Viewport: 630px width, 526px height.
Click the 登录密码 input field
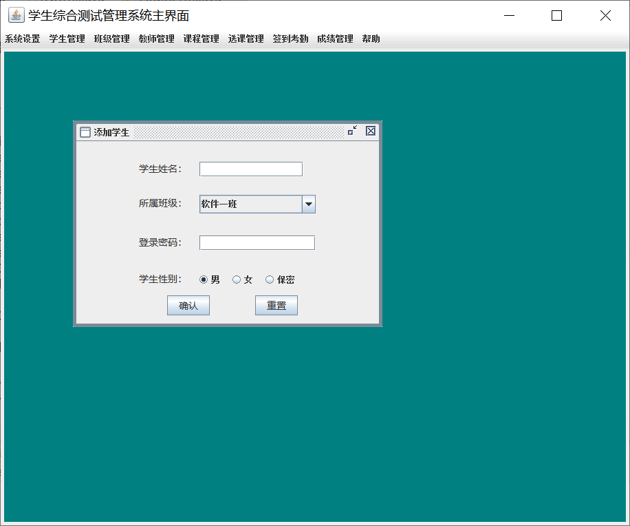point(257,242)
